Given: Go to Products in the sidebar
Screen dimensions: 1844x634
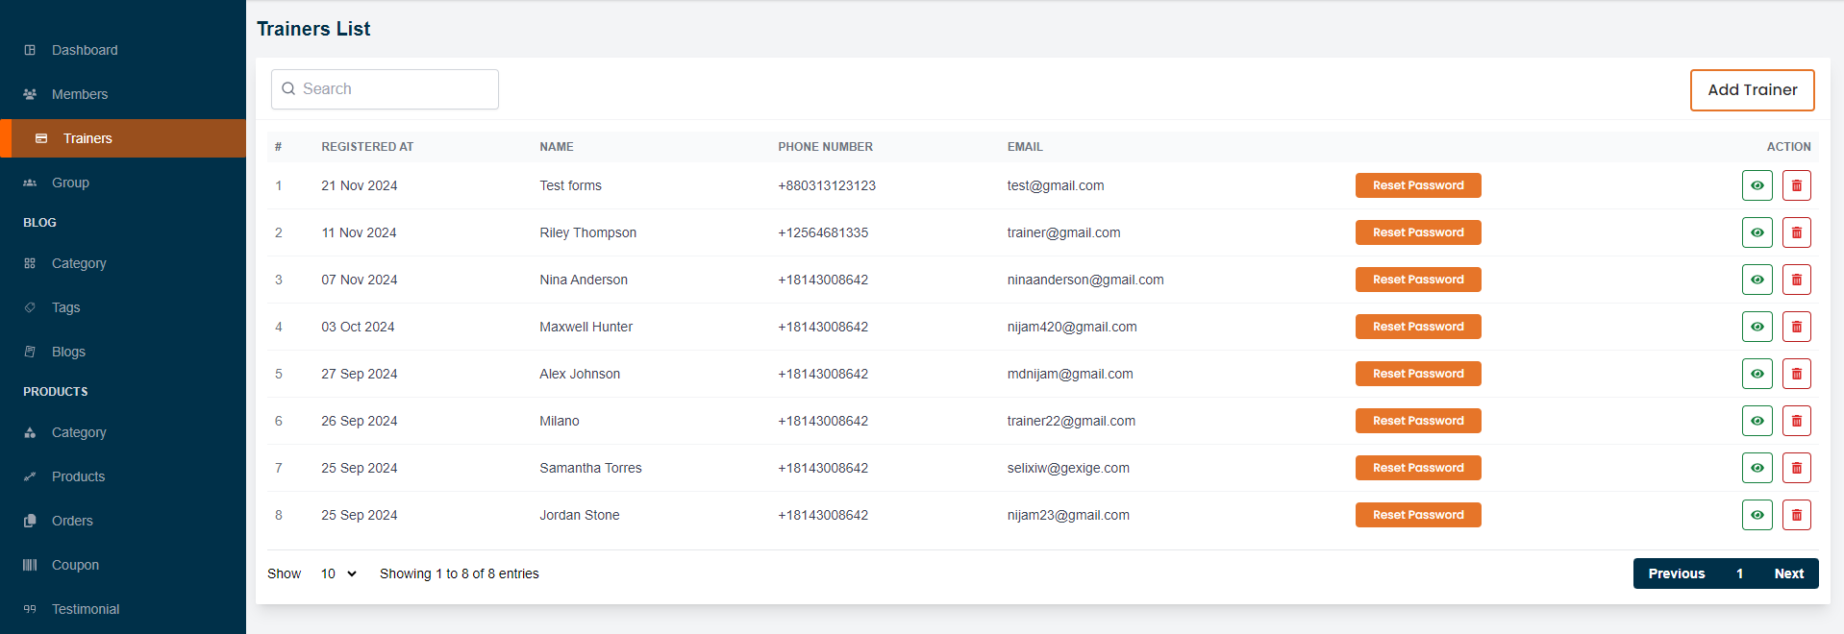Looking at the screenshot, I should [x=78, y=476].
